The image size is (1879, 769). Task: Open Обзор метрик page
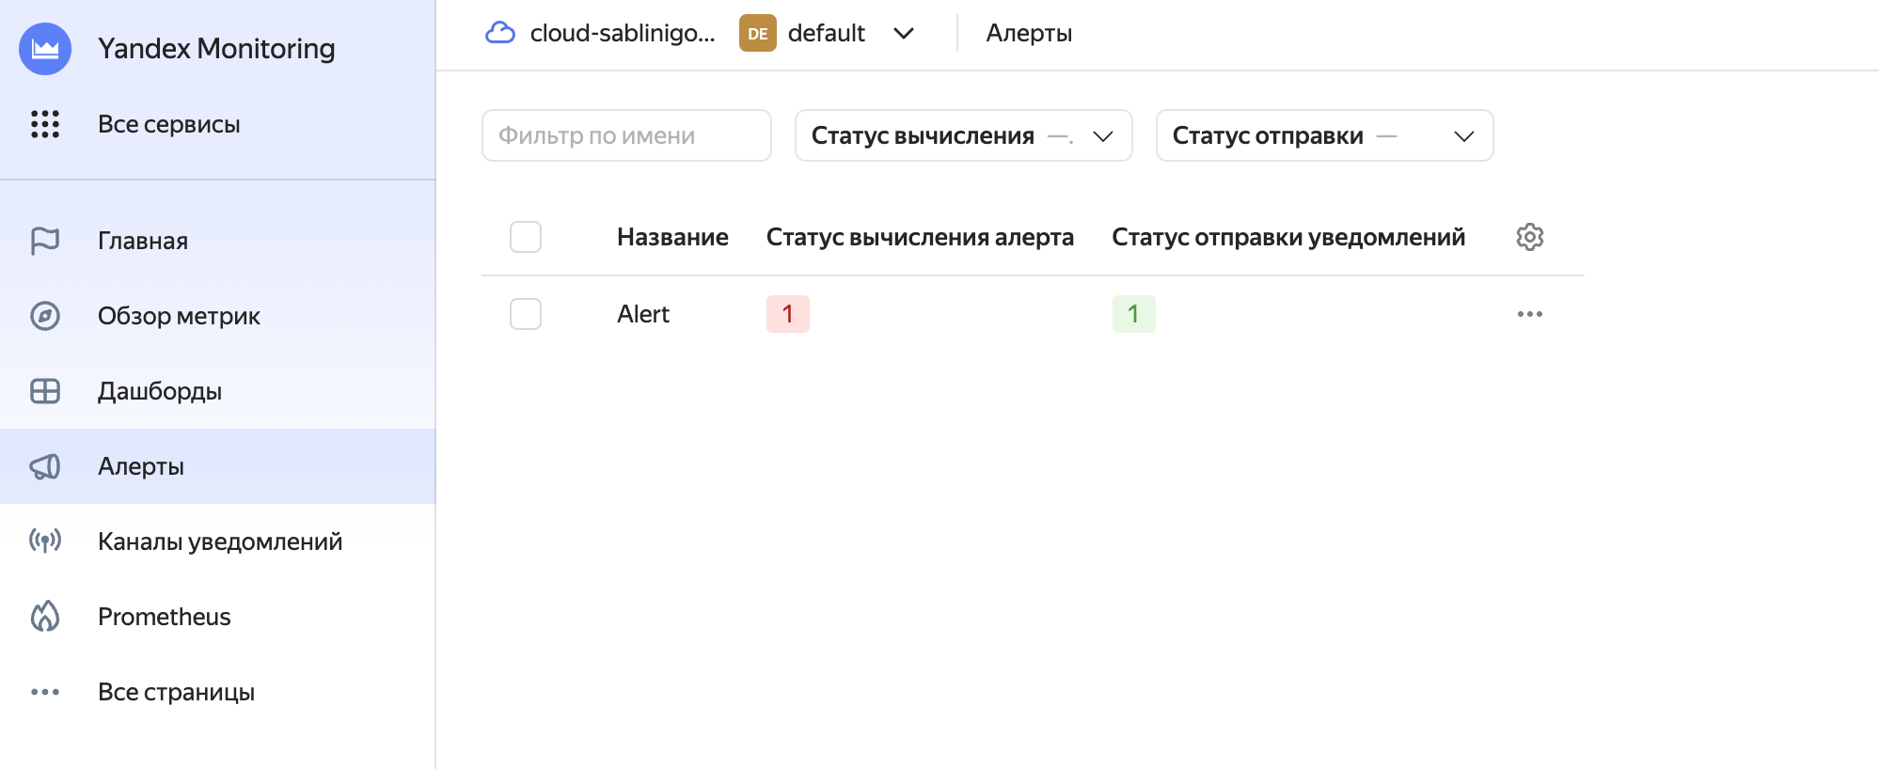(x=218, y=316)
